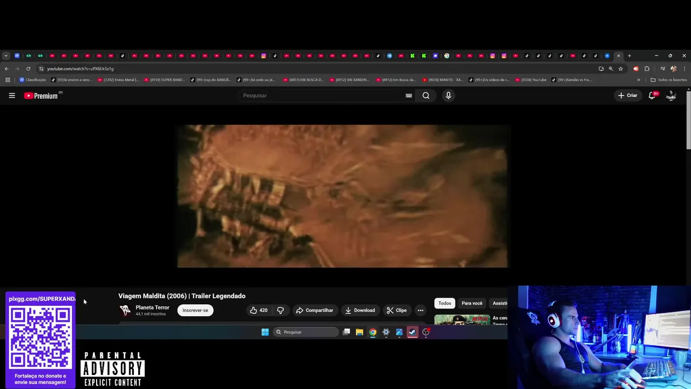Install app icon in the address bar
Screen dimensions: 691x389
[601, 69]
